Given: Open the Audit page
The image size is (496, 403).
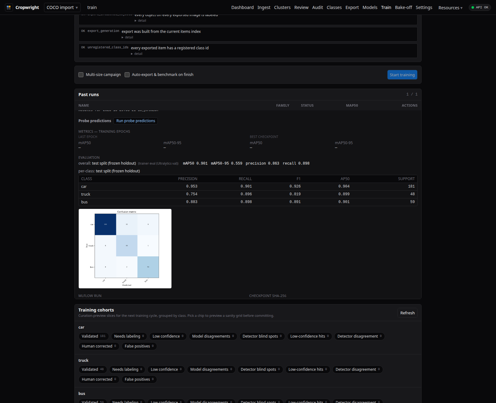Looking at the screenshot, I should coord(317,7).
